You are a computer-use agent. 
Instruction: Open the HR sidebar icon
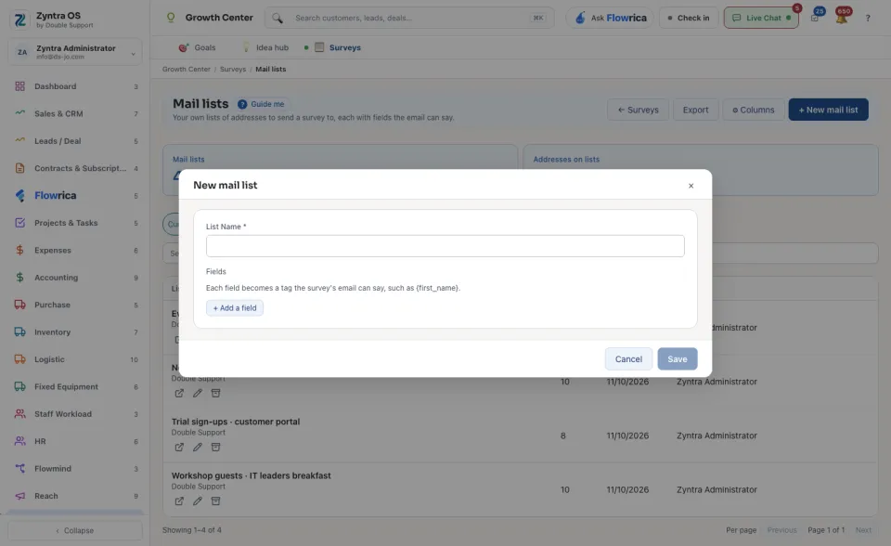pyautogui.click(x=19, y=441)
